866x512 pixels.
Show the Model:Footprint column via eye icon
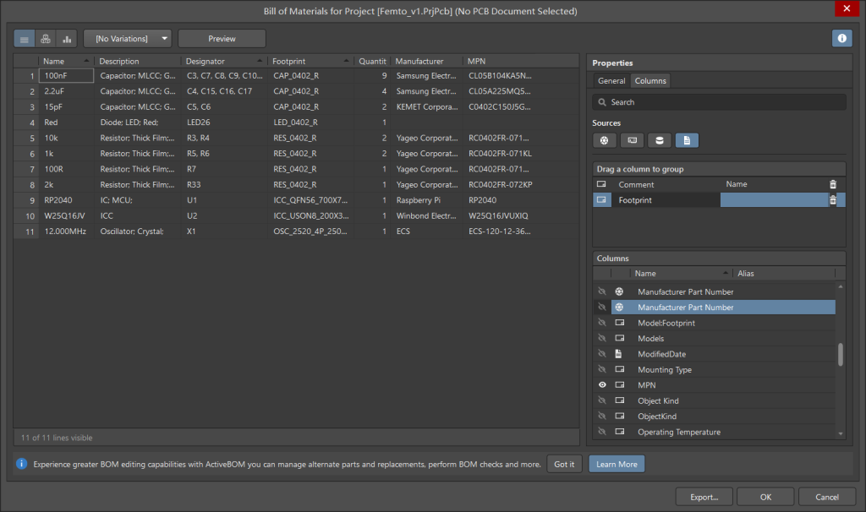[602, 323]
